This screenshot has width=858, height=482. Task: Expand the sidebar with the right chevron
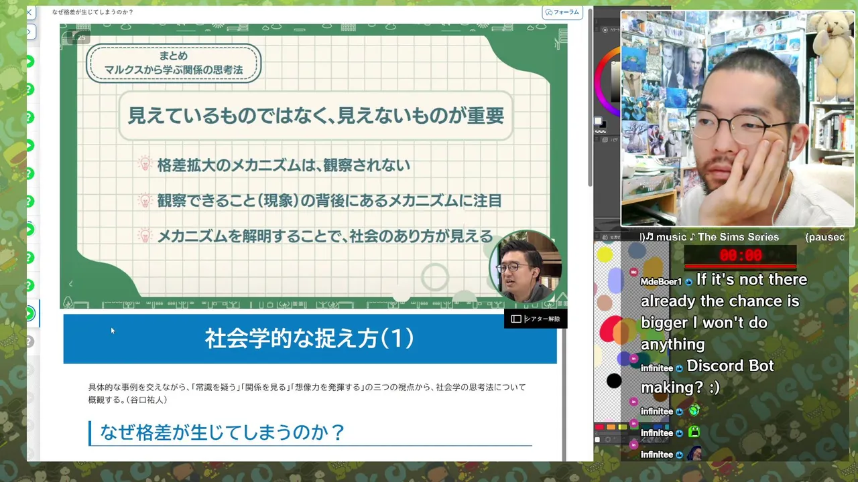[32, 31]
